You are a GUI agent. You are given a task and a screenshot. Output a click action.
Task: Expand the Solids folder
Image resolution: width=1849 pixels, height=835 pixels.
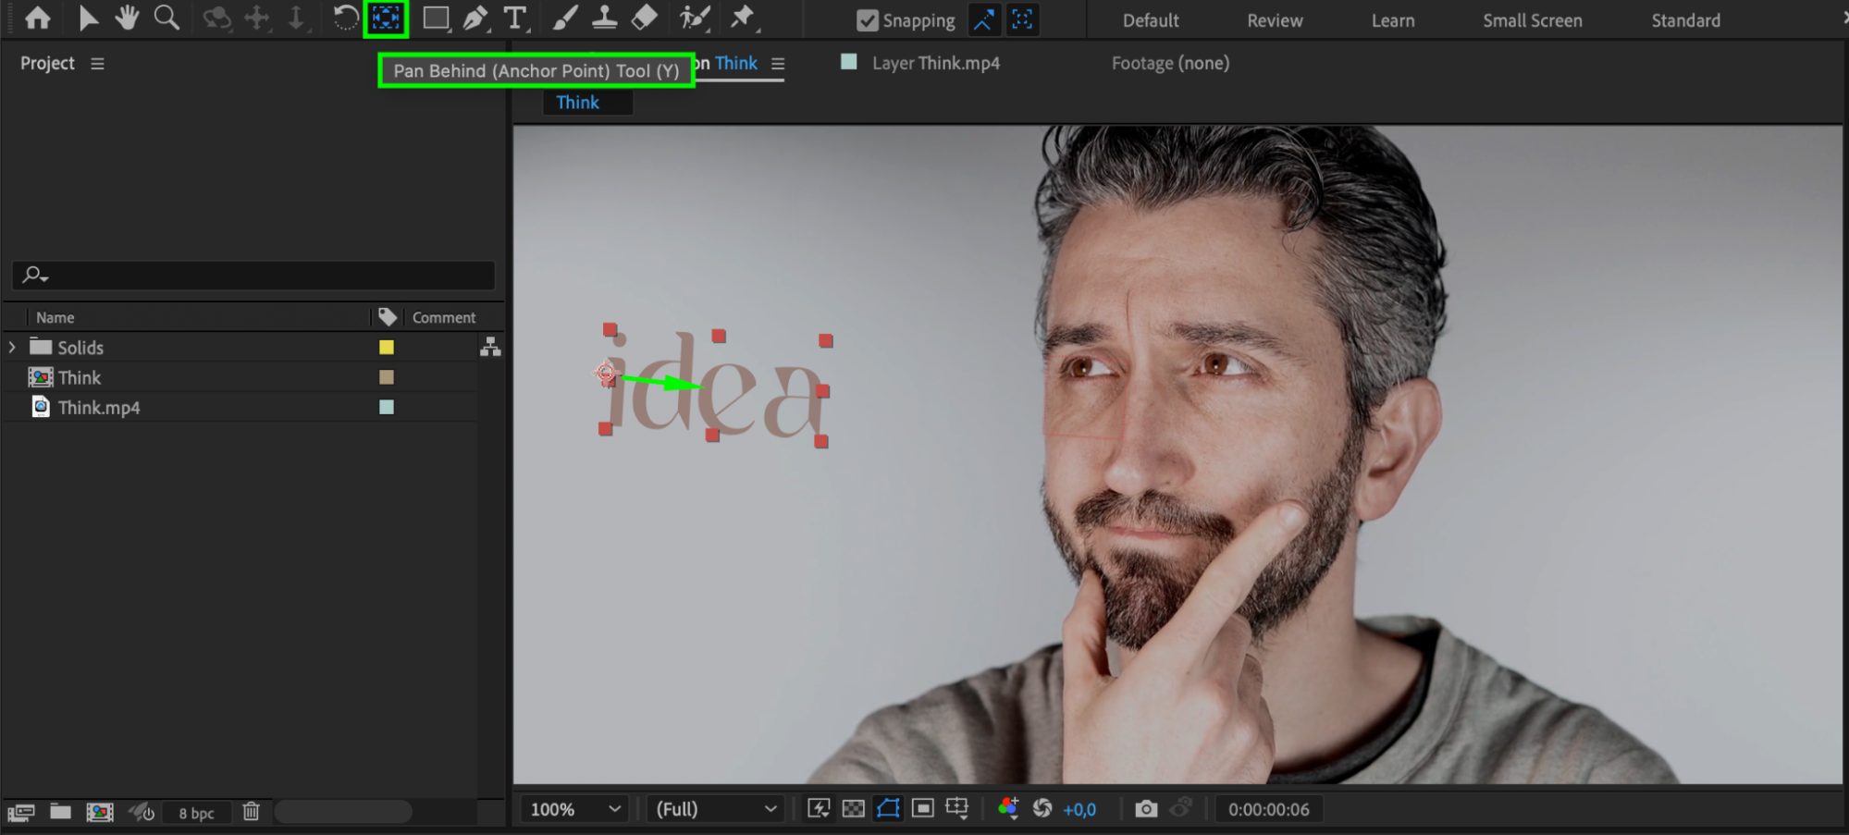[12, 348]
